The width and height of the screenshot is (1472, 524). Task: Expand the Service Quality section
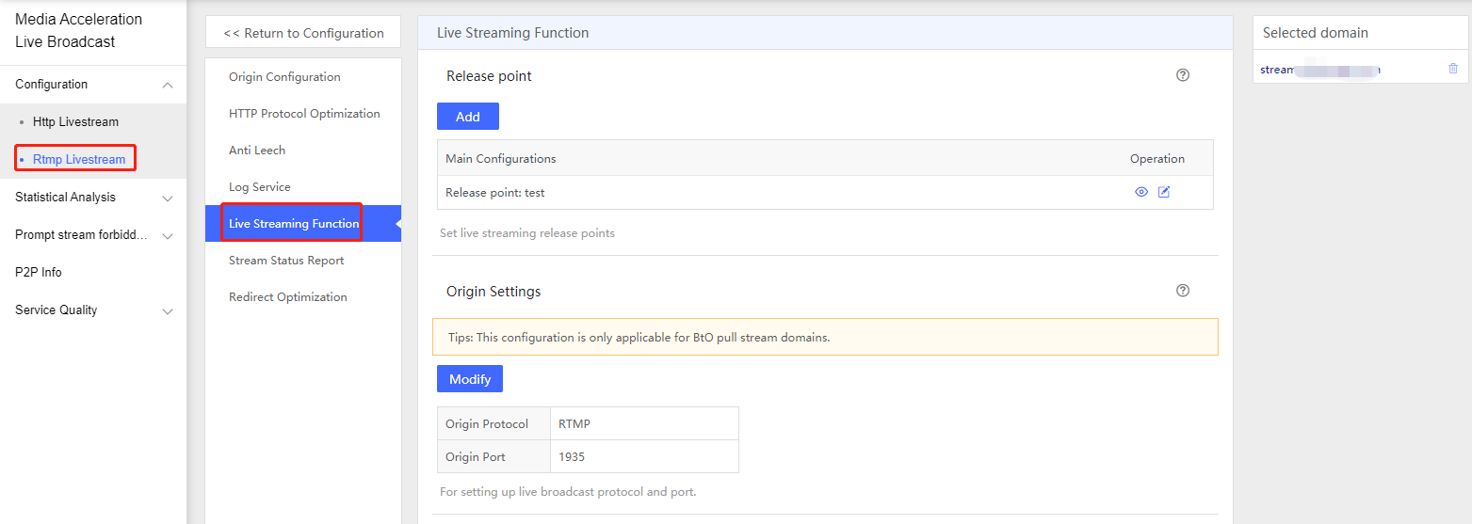(x=168, y=310)
